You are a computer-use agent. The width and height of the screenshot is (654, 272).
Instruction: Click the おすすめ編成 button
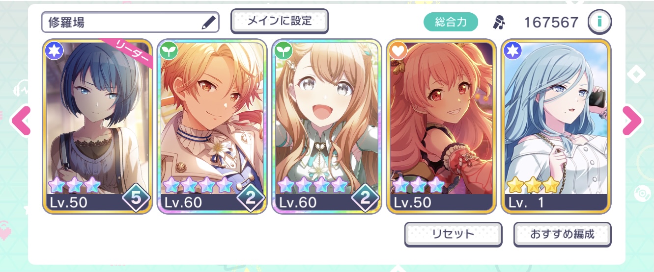point(563,234)
